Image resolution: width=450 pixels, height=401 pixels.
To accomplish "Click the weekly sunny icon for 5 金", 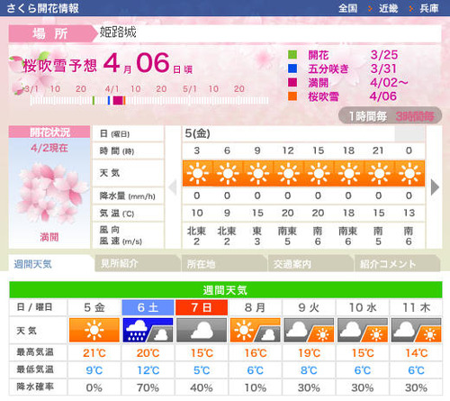I will coord(94,330).
